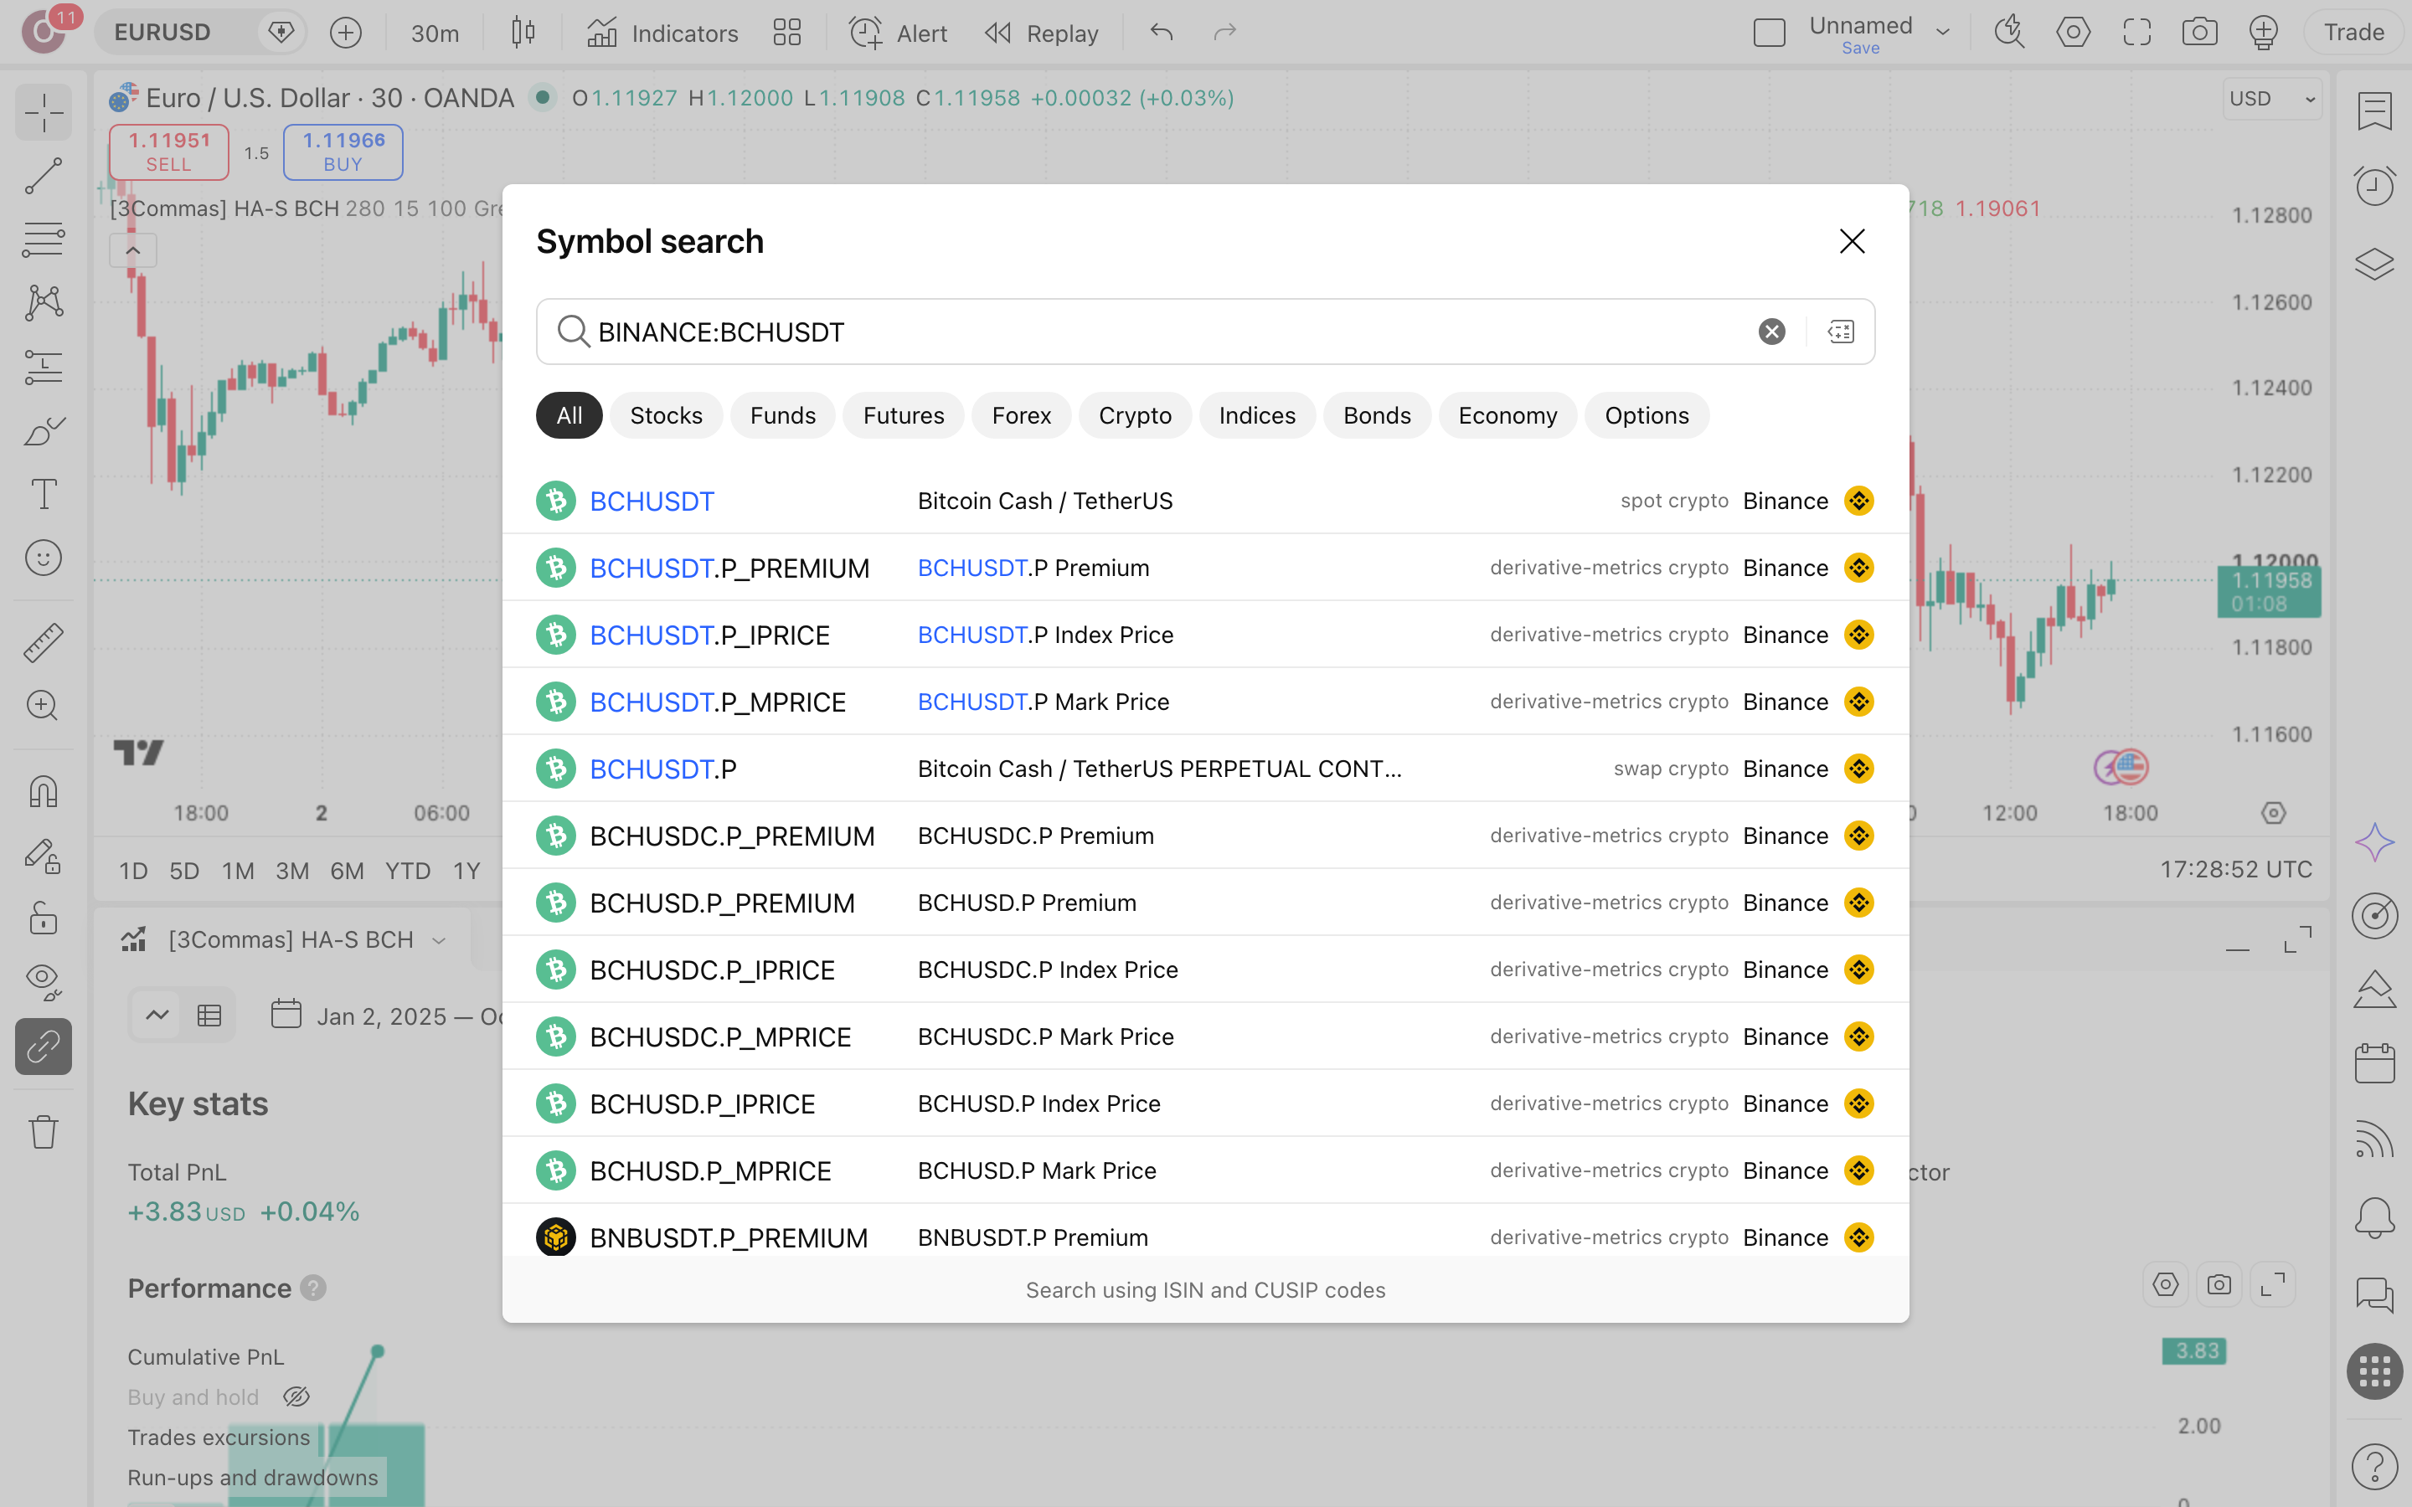This screenshot has width=2412, height=1507.
Task: Open the Unnamed layout dropdown arrow
Action: [x=1942, y=33]
